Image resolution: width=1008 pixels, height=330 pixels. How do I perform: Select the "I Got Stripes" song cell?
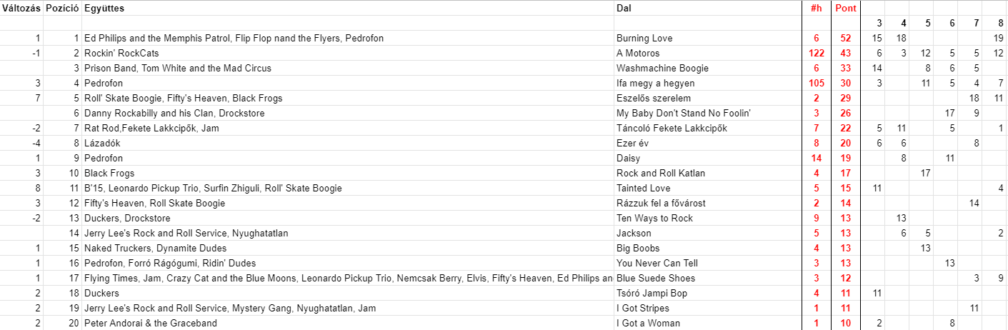[642, 308]
